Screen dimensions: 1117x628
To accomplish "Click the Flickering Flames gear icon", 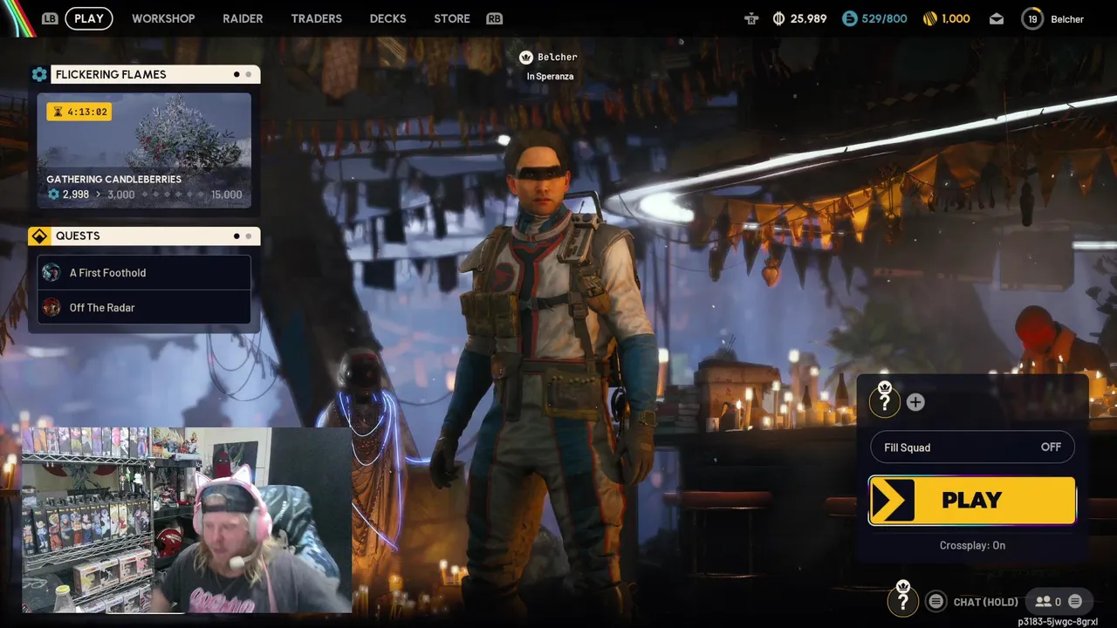I will click(x=39, y=74).
